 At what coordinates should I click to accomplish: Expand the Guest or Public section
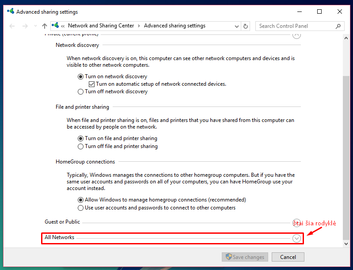(296, 223)
